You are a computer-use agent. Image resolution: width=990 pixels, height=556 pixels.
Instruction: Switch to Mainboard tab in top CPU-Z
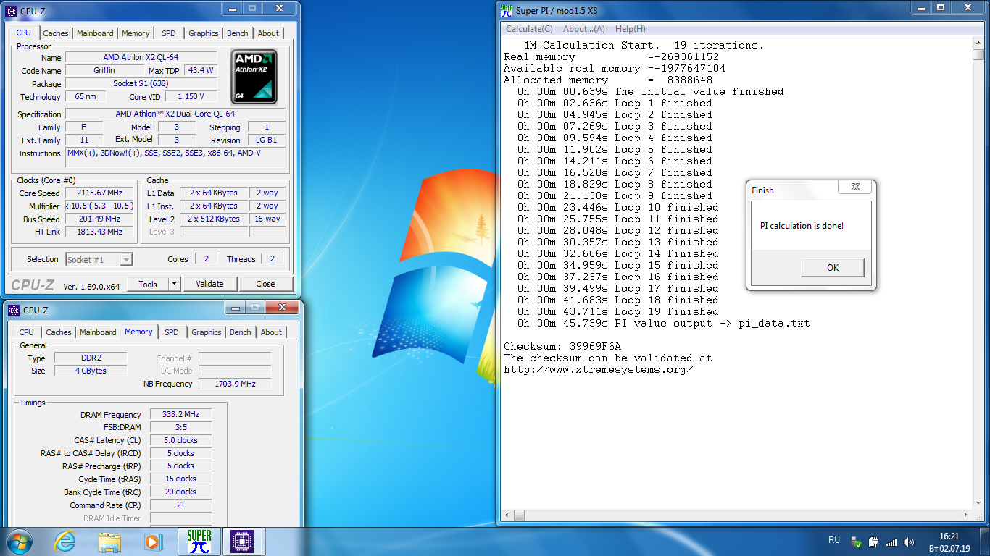pos(95,33)
